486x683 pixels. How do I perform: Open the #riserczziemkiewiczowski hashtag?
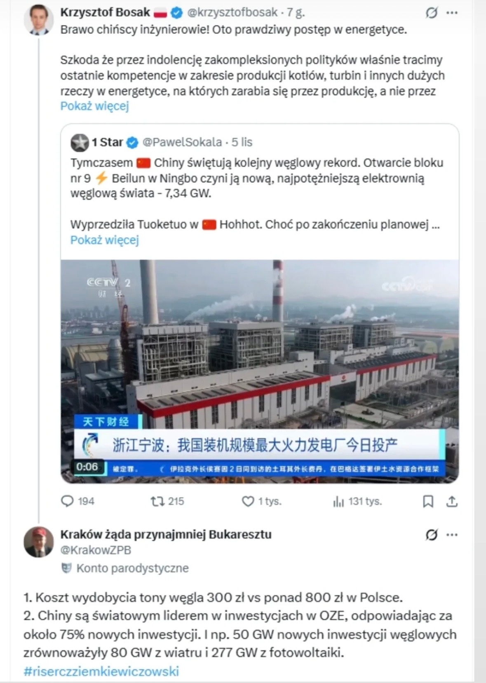[101, 671]
